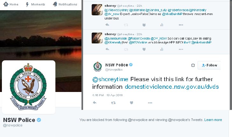Click the 4:16 PM 13 Apr 2016 timestamp
The width and height of the screenshot is (232, 137).
(x=107, y=95)
